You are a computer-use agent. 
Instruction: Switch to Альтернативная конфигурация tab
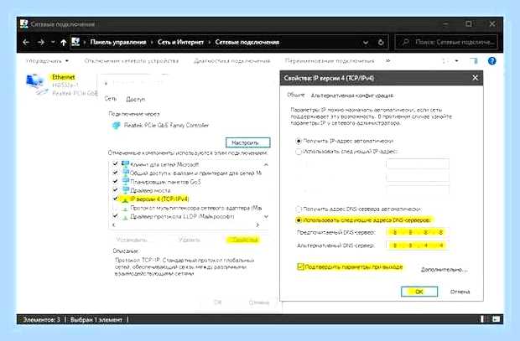[352, 96]
